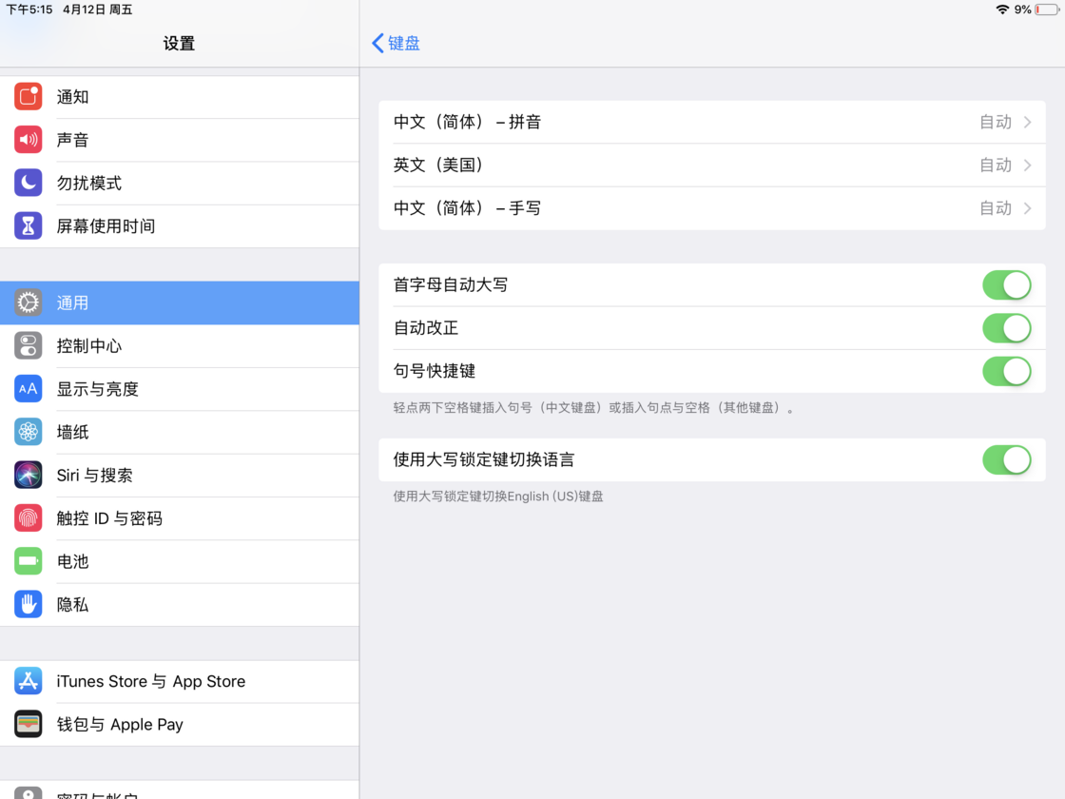Select 控制中心 in sidebar
This screenshot has height=799, width=1065.
(x=180, y=346)
